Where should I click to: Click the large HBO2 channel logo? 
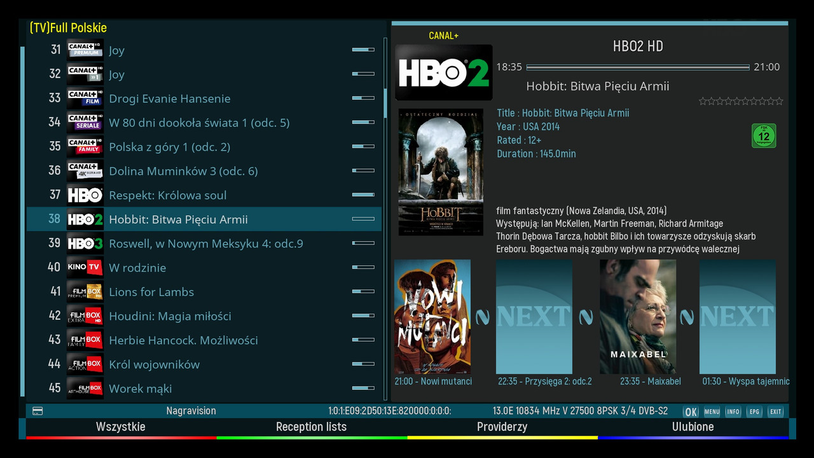click(444, 73)
